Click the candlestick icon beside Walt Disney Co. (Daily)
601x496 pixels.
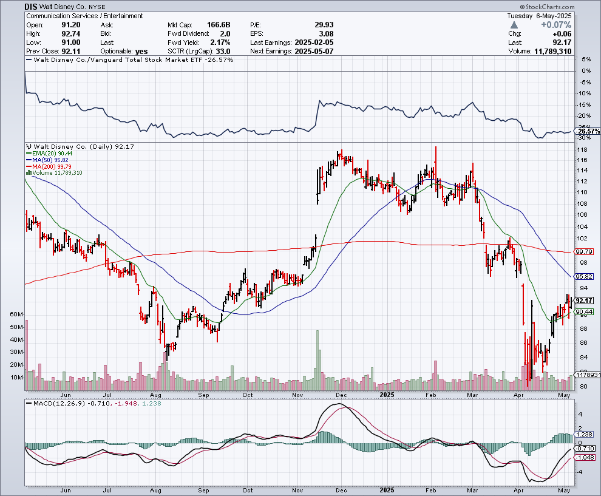(29, 146)
